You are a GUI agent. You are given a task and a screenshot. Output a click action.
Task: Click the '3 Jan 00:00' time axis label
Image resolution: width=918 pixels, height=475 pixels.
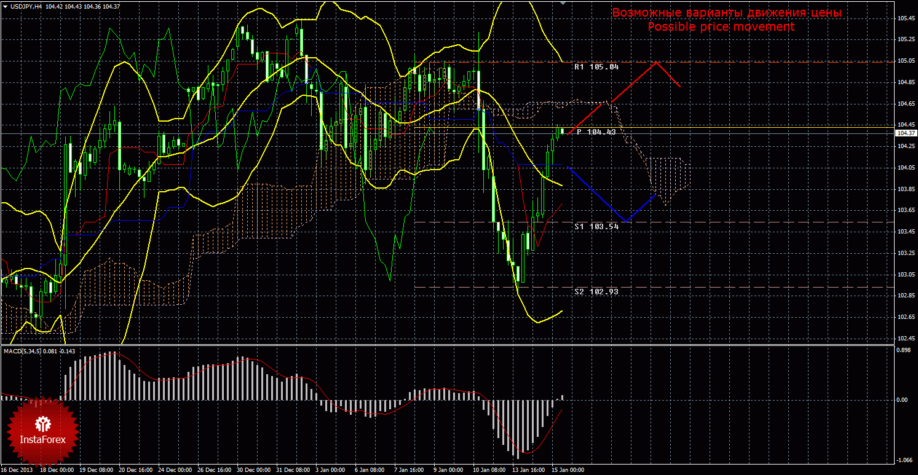[x=330, y=470]
